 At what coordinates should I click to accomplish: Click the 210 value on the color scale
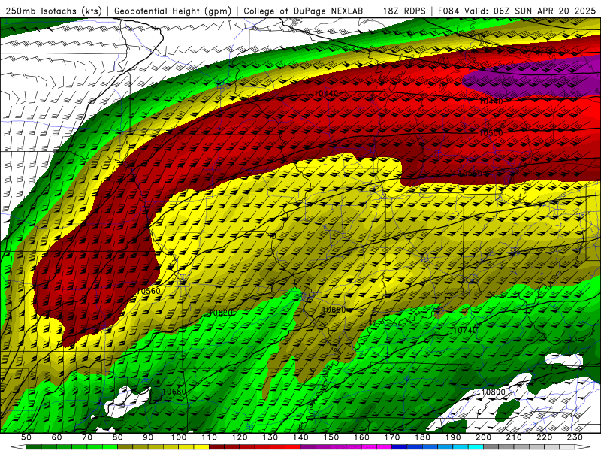pyautogui.click(x=514, y=437)
